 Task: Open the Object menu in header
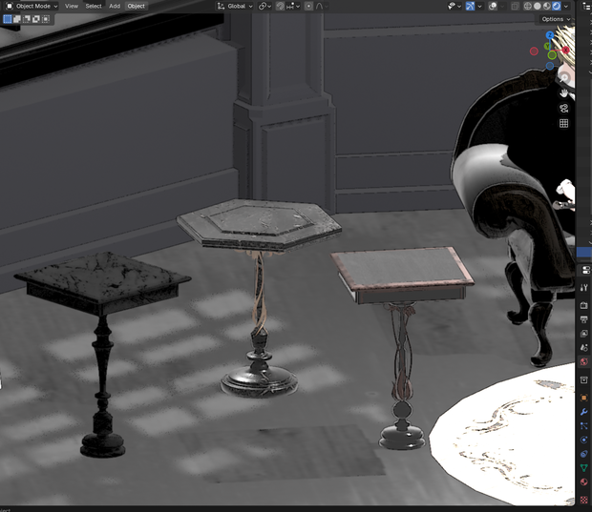(x=136, y=6)
